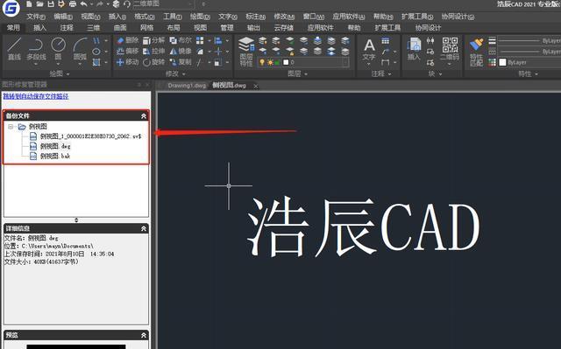Click the Print icon in quick toolbar
The image size is (561, 349).
(x=73, y=3)
